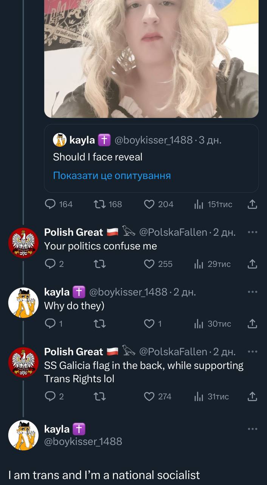Like the 'SS Galicia flag' reply
This screenshot has height=485, width=267.
[150, 396]
